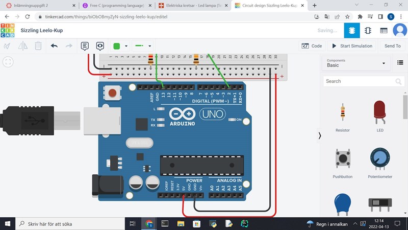Switch to circuit view

351,31
